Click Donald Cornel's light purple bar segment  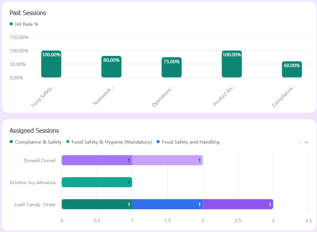(167, 160)
